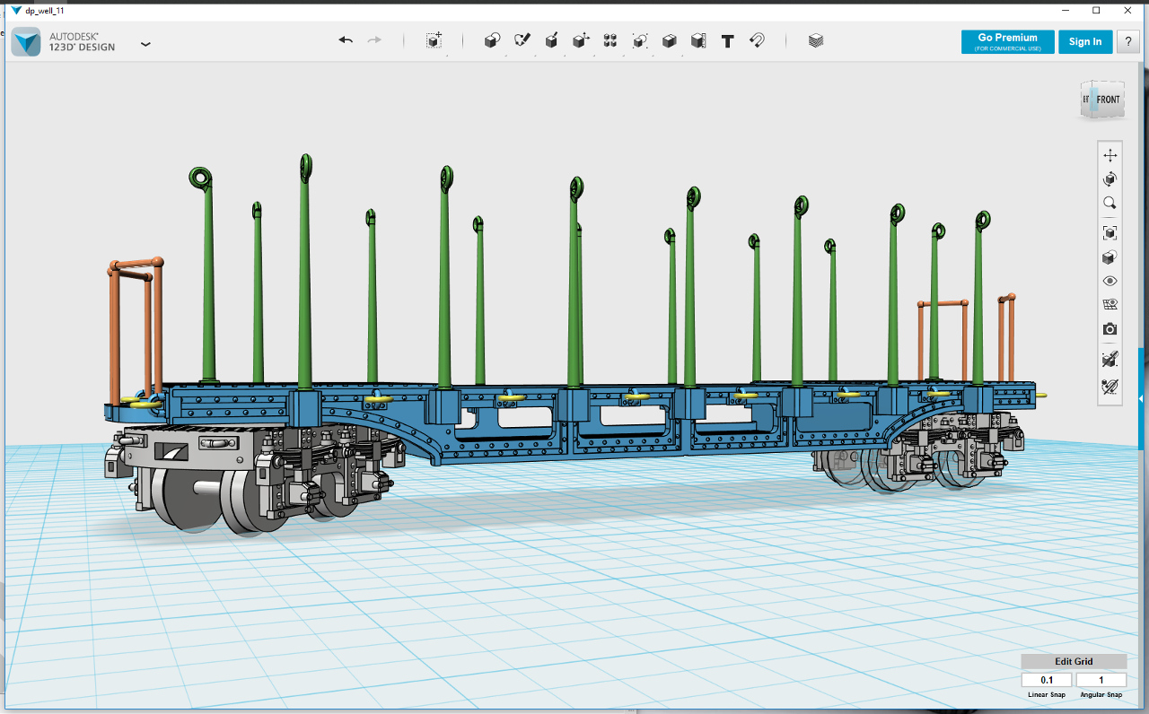This screenshot has width=1149, height=714.
Task: Undo the last action
Action: 346,40
